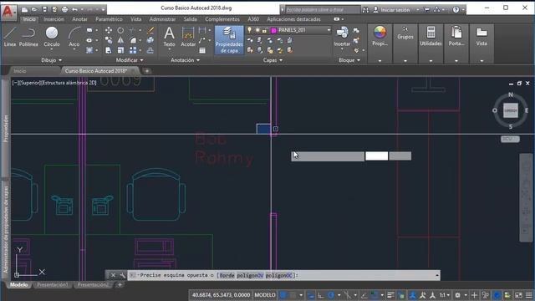Select the Mirror tool in Modificar

[120, 40]
